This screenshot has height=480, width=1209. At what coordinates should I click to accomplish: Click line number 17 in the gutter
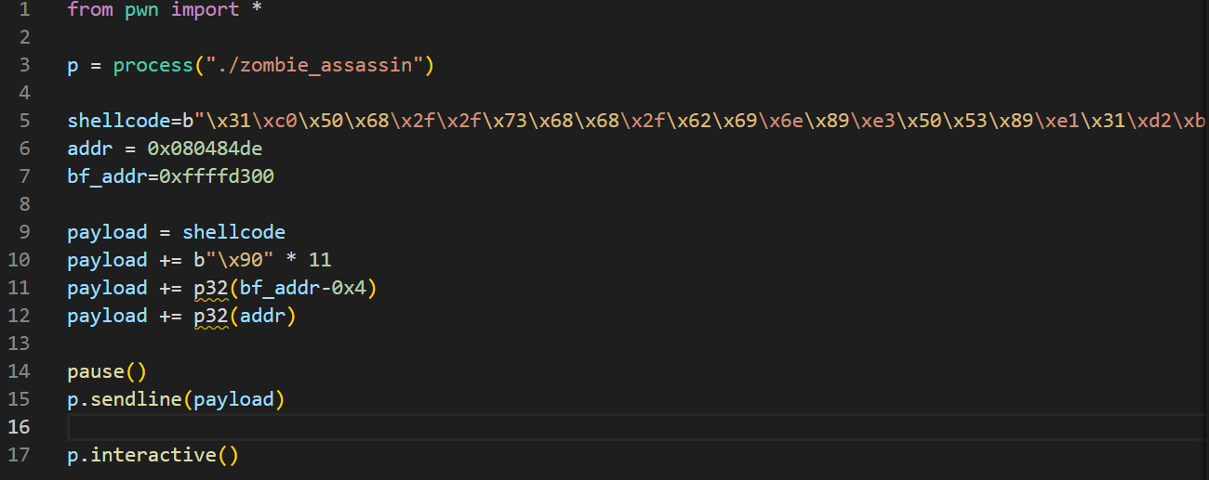[19, 455]
